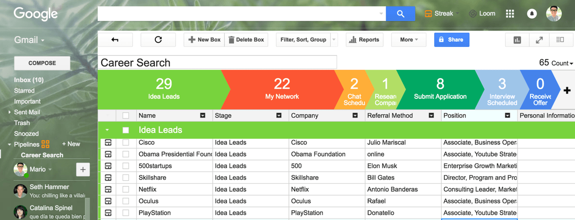Image resolution: width=575 pixels, height=220 pixels.
Task: Open Inbox (10)
Action: point(29,80)
